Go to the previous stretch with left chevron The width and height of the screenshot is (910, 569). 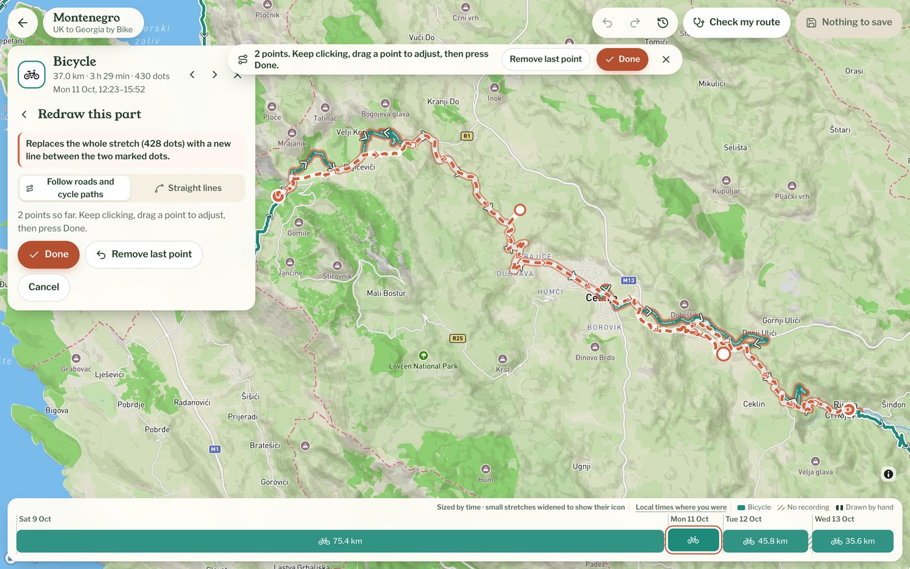[192, 75]
